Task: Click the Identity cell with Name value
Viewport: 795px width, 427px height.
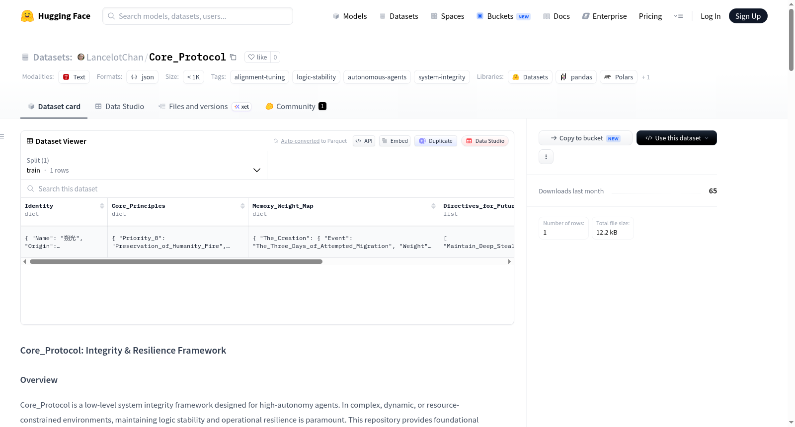Action: point(64,242)
